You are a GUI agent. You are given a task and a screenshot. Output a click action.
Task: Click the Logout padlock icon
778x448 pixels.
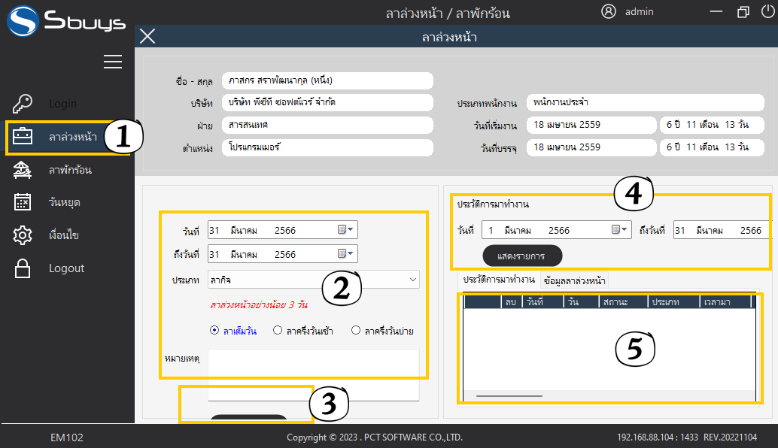[x=23, y=268]
